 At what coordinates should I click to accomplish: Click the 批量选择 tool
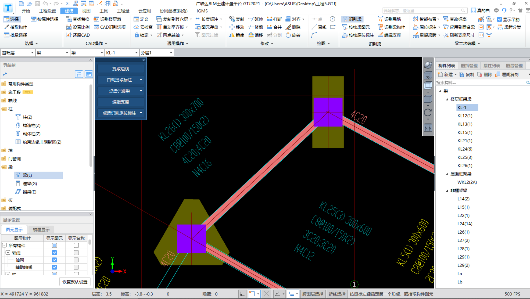click(x=16, y=35)
